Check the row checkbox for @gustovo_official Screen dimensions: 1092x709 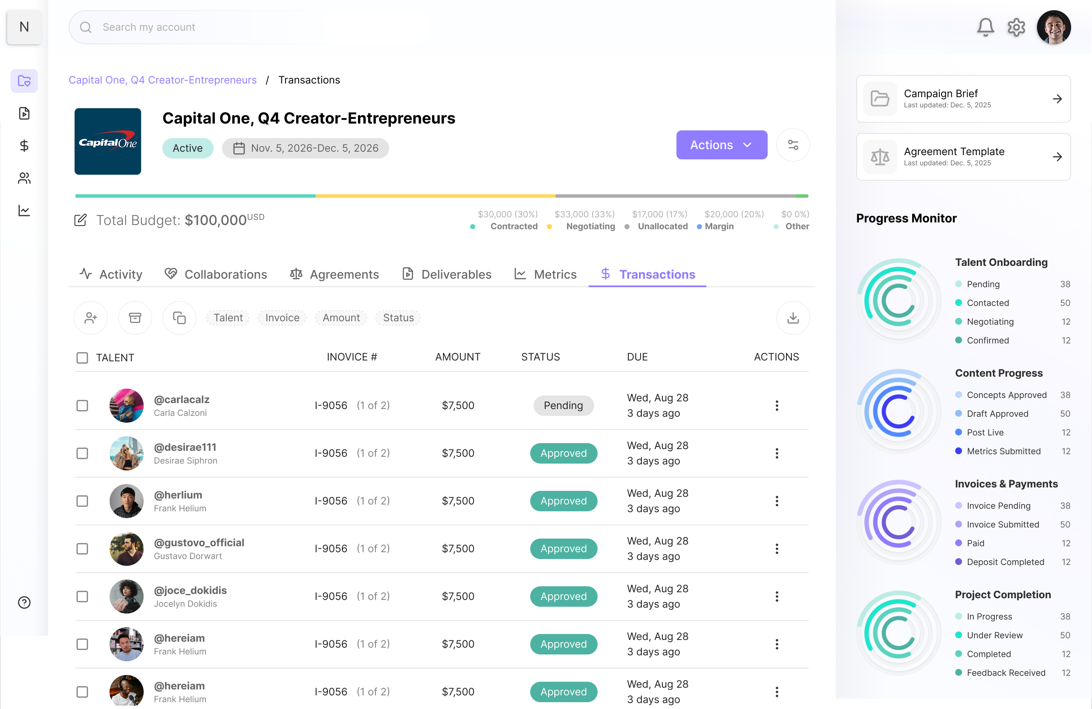click(x=82, y=548)
